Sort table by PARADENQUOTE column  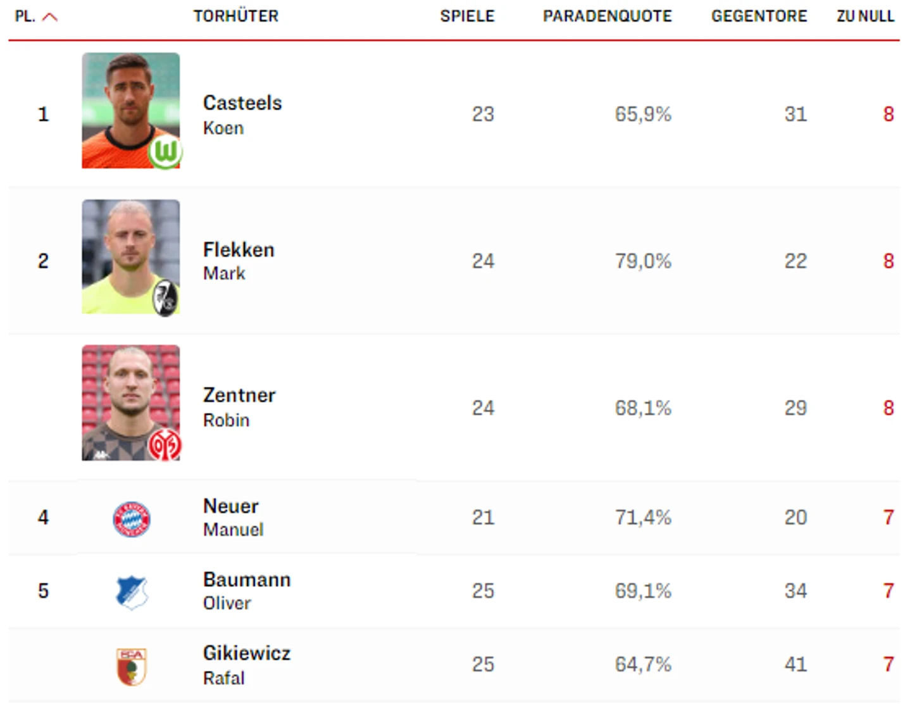click(x=608, y=16)
